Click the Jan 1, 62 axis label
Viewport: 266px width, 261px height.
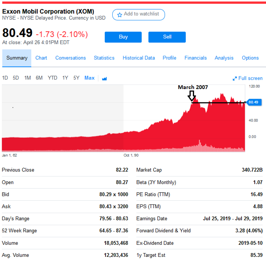point(9,155)
